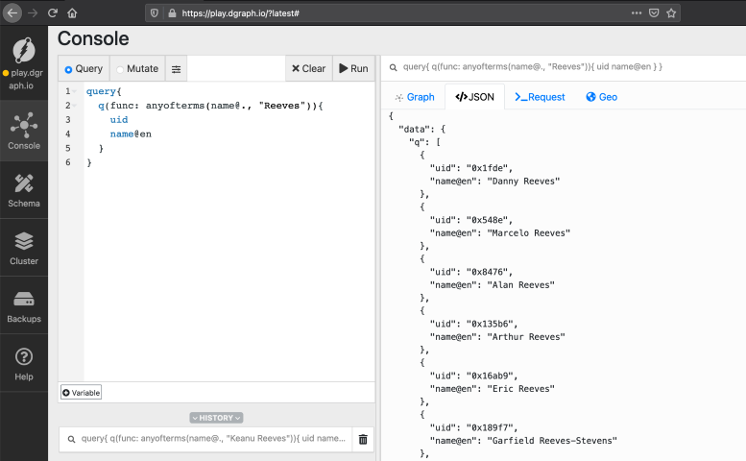
Task: Switch to the Geo tab
Action: coord(601,97)
